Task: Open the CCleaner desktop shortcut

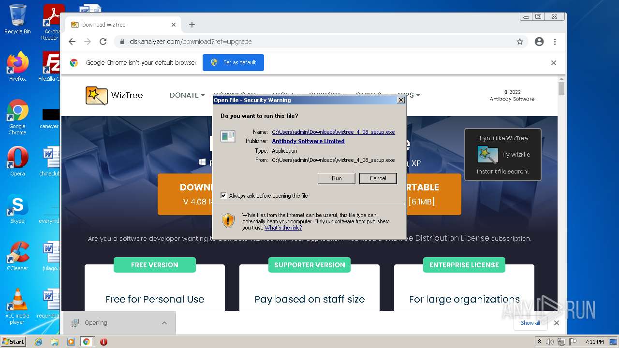Action: (x=17, y=256)
